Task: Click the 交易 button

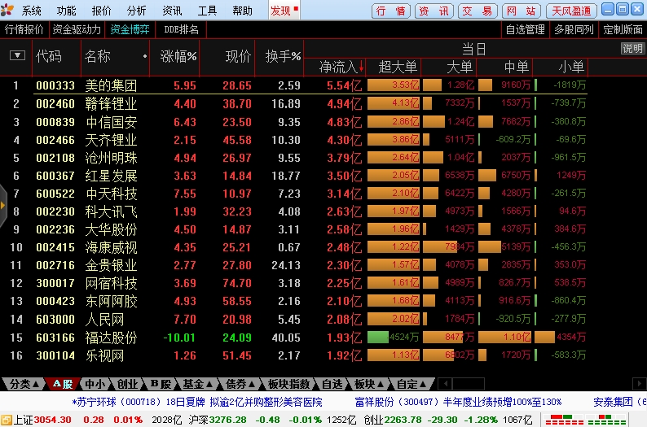Action: click(478, 11)
